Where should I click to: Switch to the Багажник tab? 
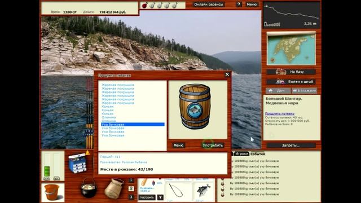click(305, 91)
